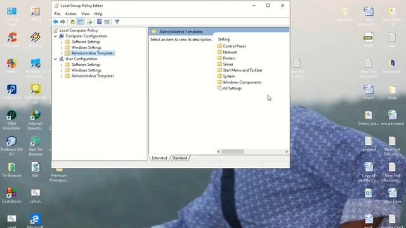Expand Administrative Templates under User Configuration
The image size is (406, 228).
(x=62, y=76)
